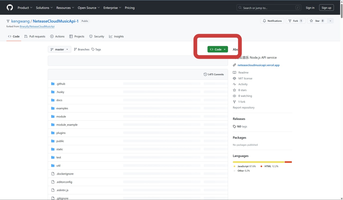Click the .eslintrc.js file icon
This screenshot has width=343, height=200.
53,190
